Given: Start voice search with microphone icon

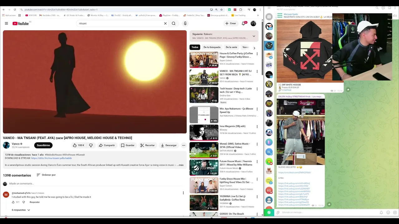Looking at the screenshot, I should [185, 23].
